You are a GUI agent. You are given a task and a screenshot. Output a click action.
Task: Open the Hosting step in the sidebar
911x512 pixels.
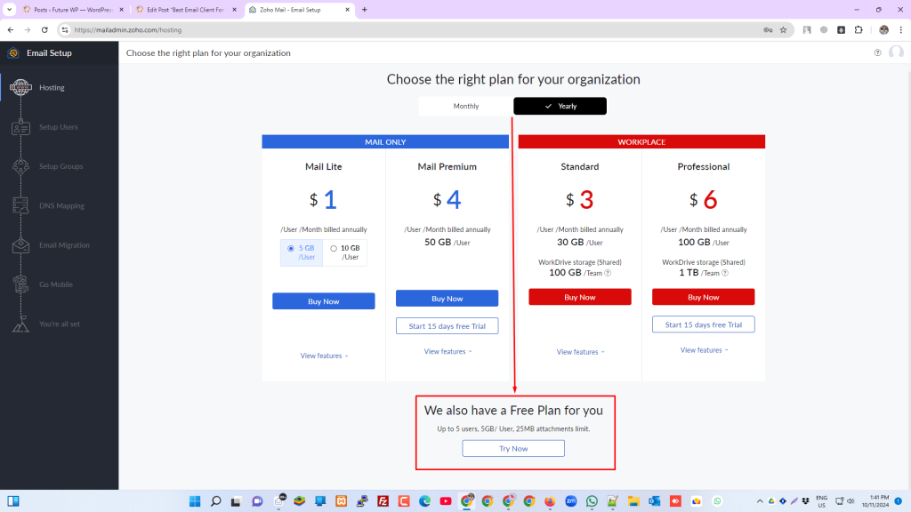click(52, 88)
